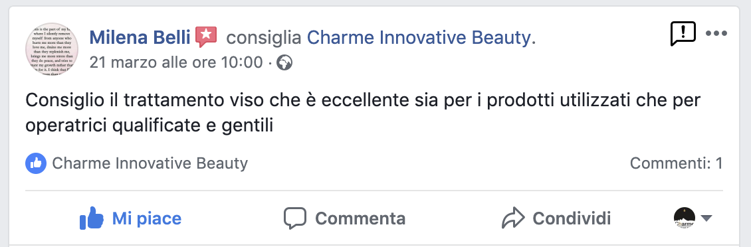Select the Condividi button label
The image size is (751, 247).
pyautogui.click(x=572, y=218)
